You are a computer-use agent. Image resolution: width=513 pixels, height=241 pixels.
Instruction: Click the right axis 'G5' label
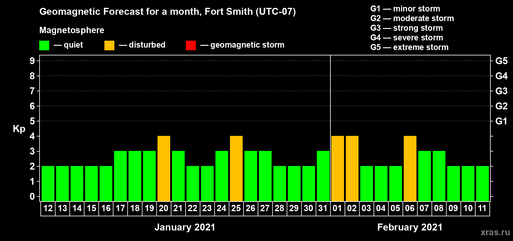[502, 61]
